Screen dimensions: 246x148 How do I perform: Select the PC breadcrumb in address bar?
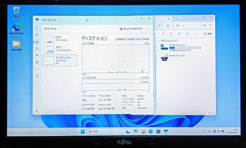(178, 26)
